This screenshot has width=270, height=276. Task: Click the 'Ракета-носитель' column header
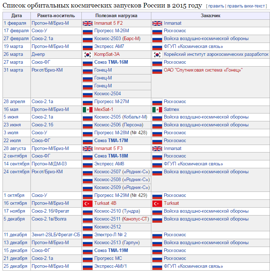click(56, 16)
